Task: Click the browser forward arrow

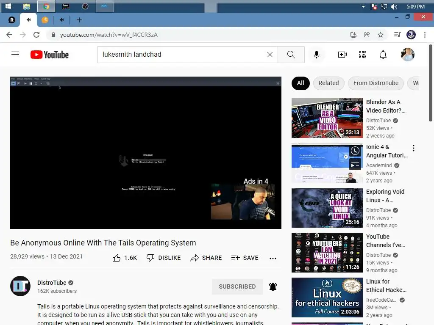Action: pos(23,35)
